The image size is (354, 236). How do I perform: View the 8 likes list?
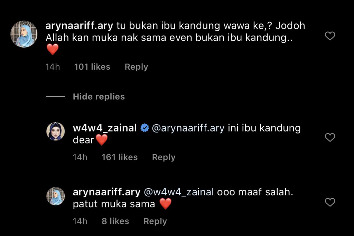point(115,222)
